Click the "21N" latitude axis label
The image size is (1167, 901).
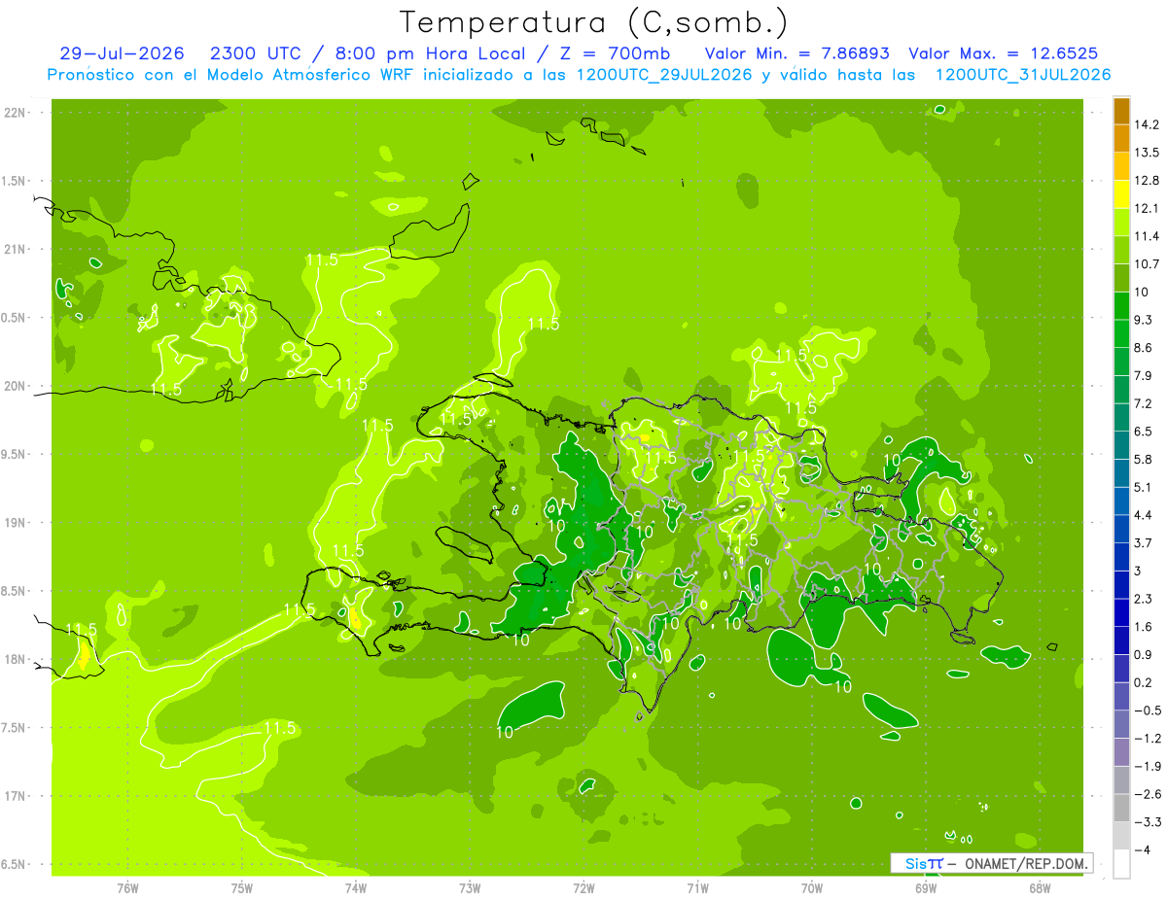(14, 250)
